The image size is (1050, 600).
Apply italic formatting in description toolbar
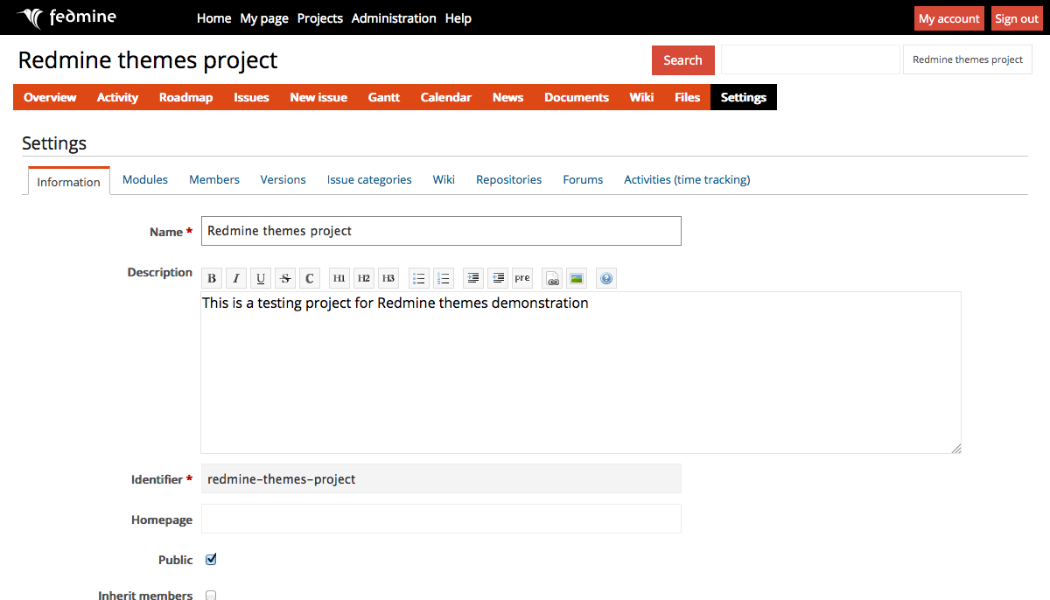click(235, 278)
